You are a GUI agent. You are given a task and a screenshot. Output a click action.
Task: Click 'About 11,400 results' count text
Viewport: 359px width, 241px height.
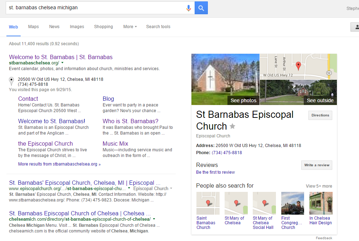(x=29, y=44)
